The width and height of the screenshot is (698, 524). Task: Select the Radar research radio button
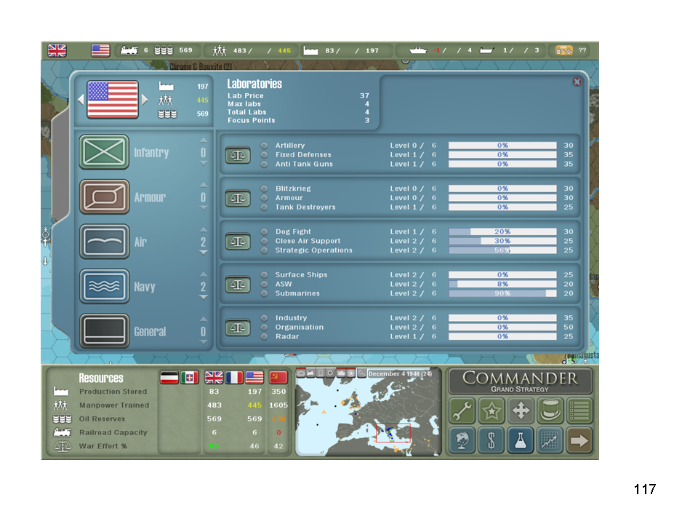[265, 336]
